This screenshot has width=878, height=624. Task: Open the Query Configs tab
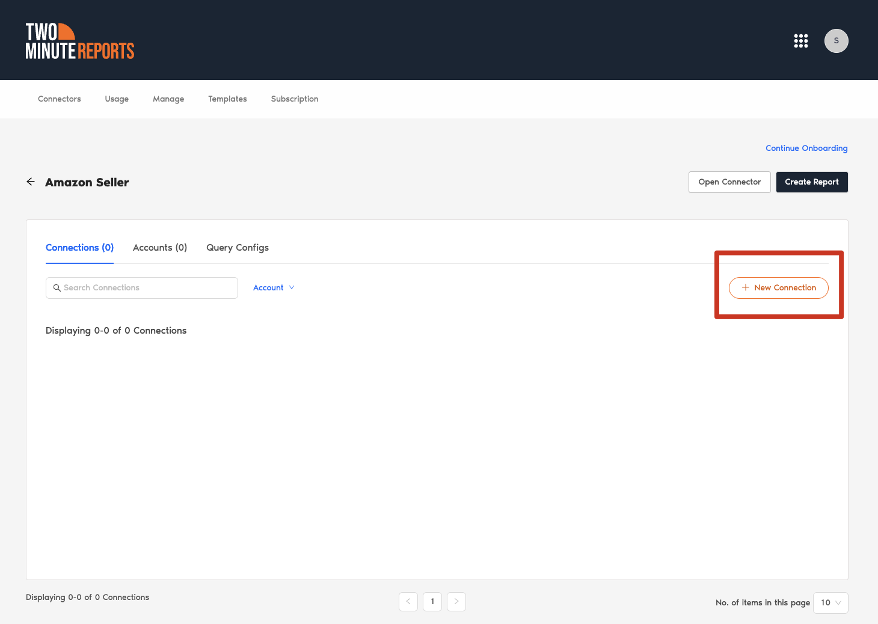(x=238, y=248)
